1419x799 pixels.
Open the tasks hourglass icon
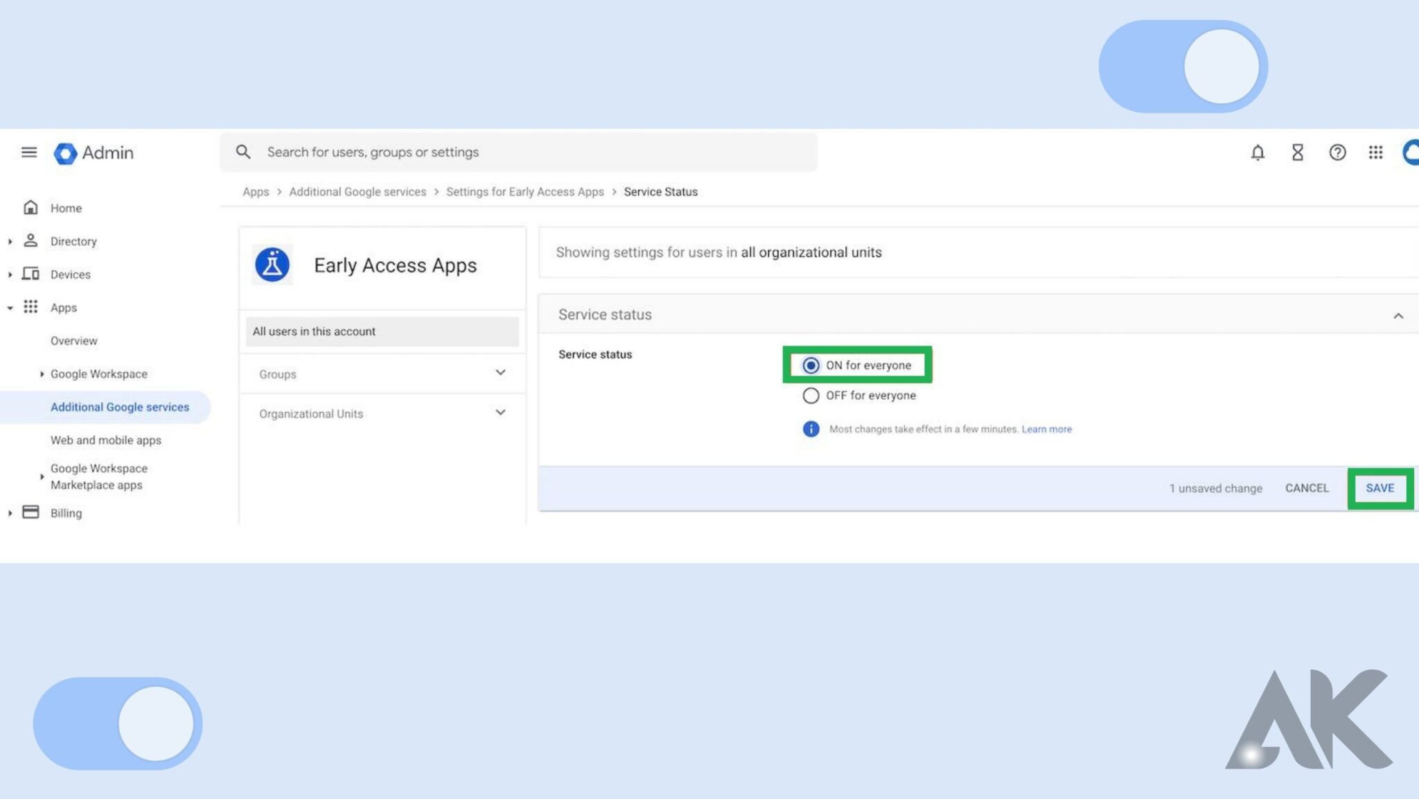coord(1298,152)
